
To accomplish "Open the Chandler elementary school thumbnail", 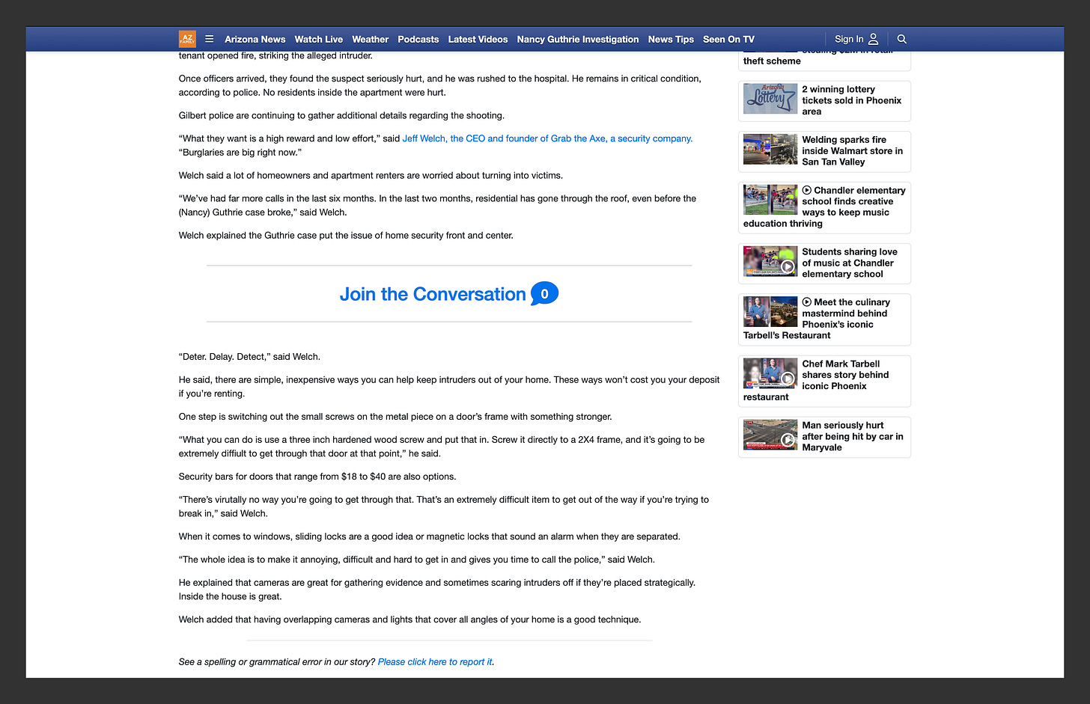I will click(x=770, y=201).
